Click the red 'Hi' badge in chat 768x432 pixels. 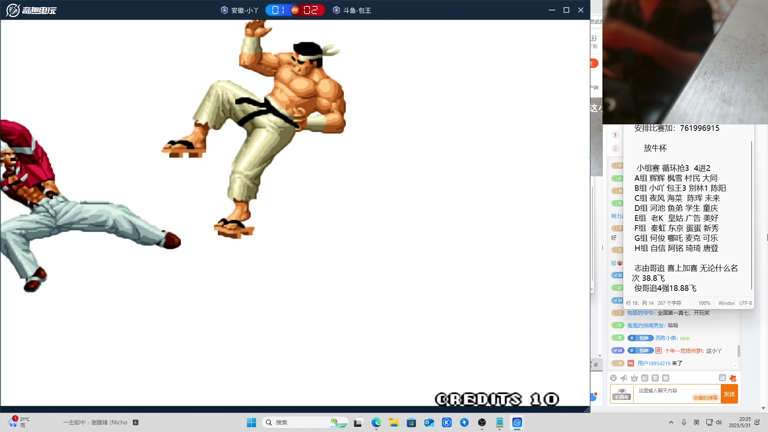[x=631, y=363]
